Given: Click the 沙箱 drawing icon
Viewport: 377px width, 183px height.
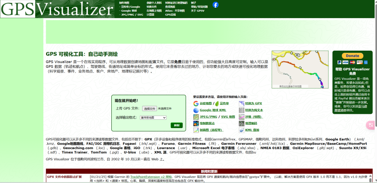Looking at the screenshot, I should click(242, 117).
